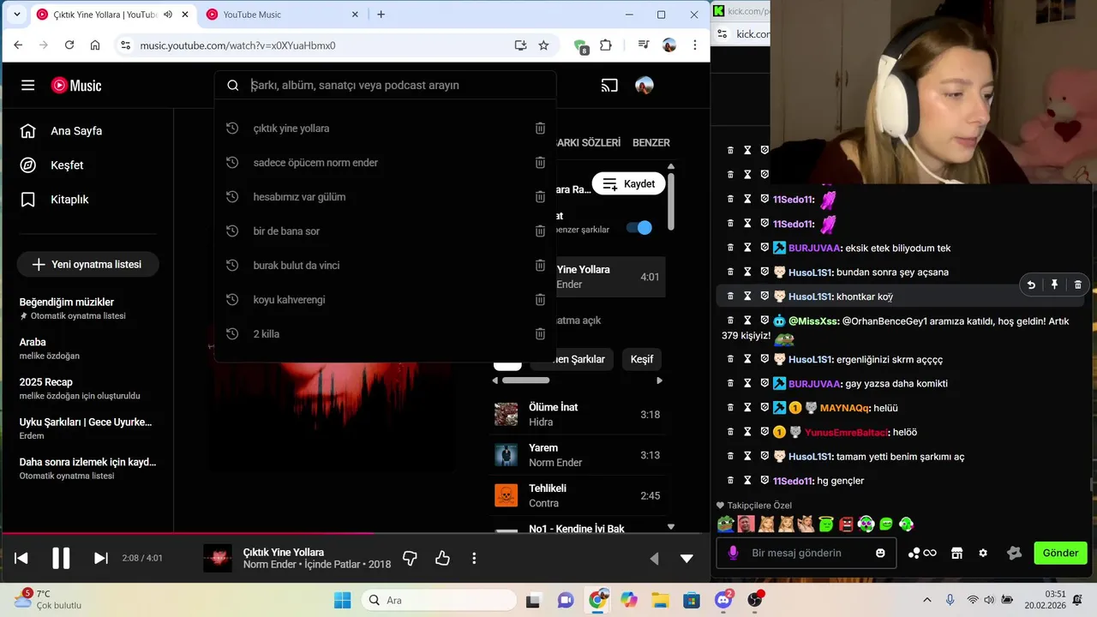Delete 'sadece öpücem norm ender' history entry
1097x617 pixels.
coord(540,163)
